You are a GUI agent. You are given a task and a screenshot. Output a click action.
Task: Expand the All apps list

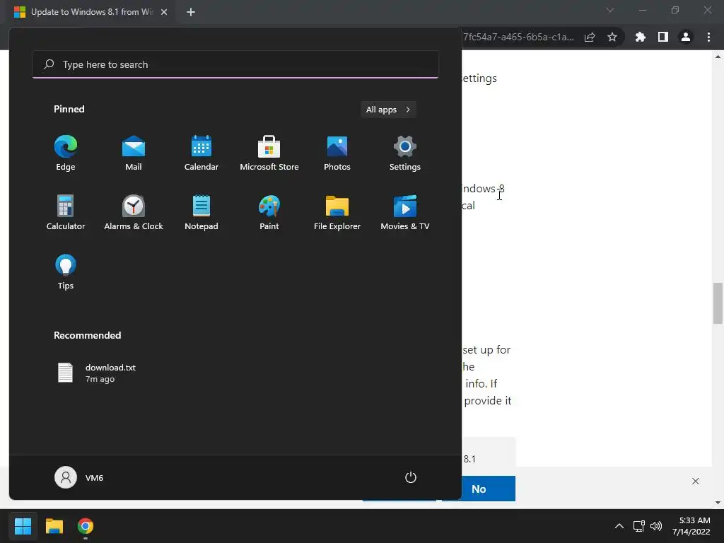(x=388, y=110)
